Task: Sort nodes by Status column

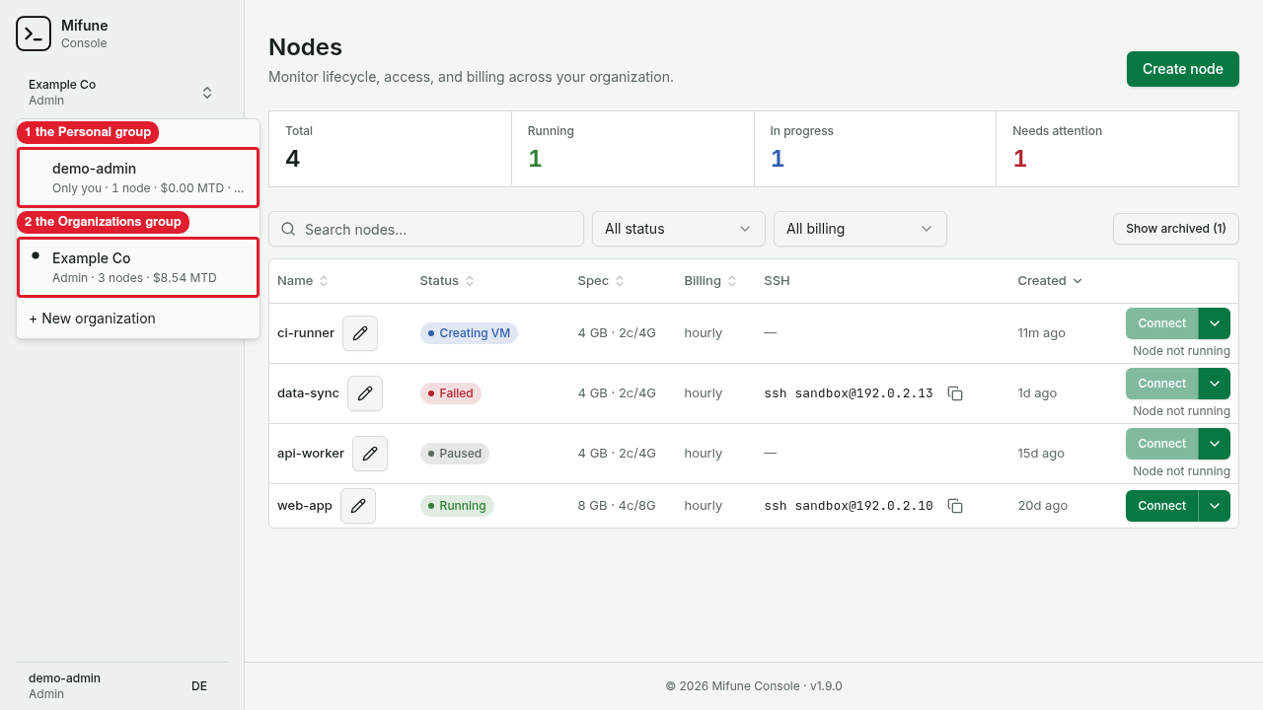Action: click(447, 281)
